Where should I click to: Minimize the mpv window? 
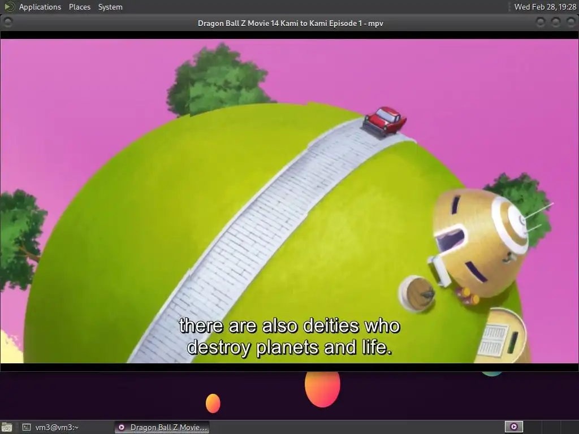[540, 23]
